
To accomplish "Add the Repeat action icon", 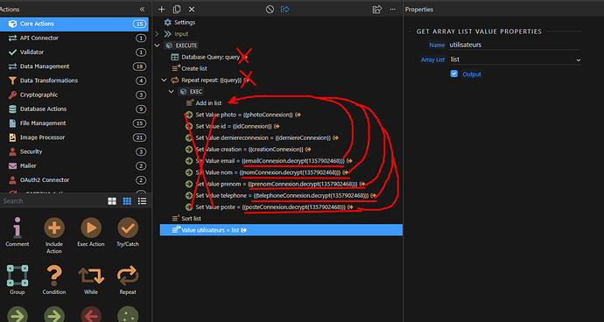I will pyautogui.click(x=128, y=276).
